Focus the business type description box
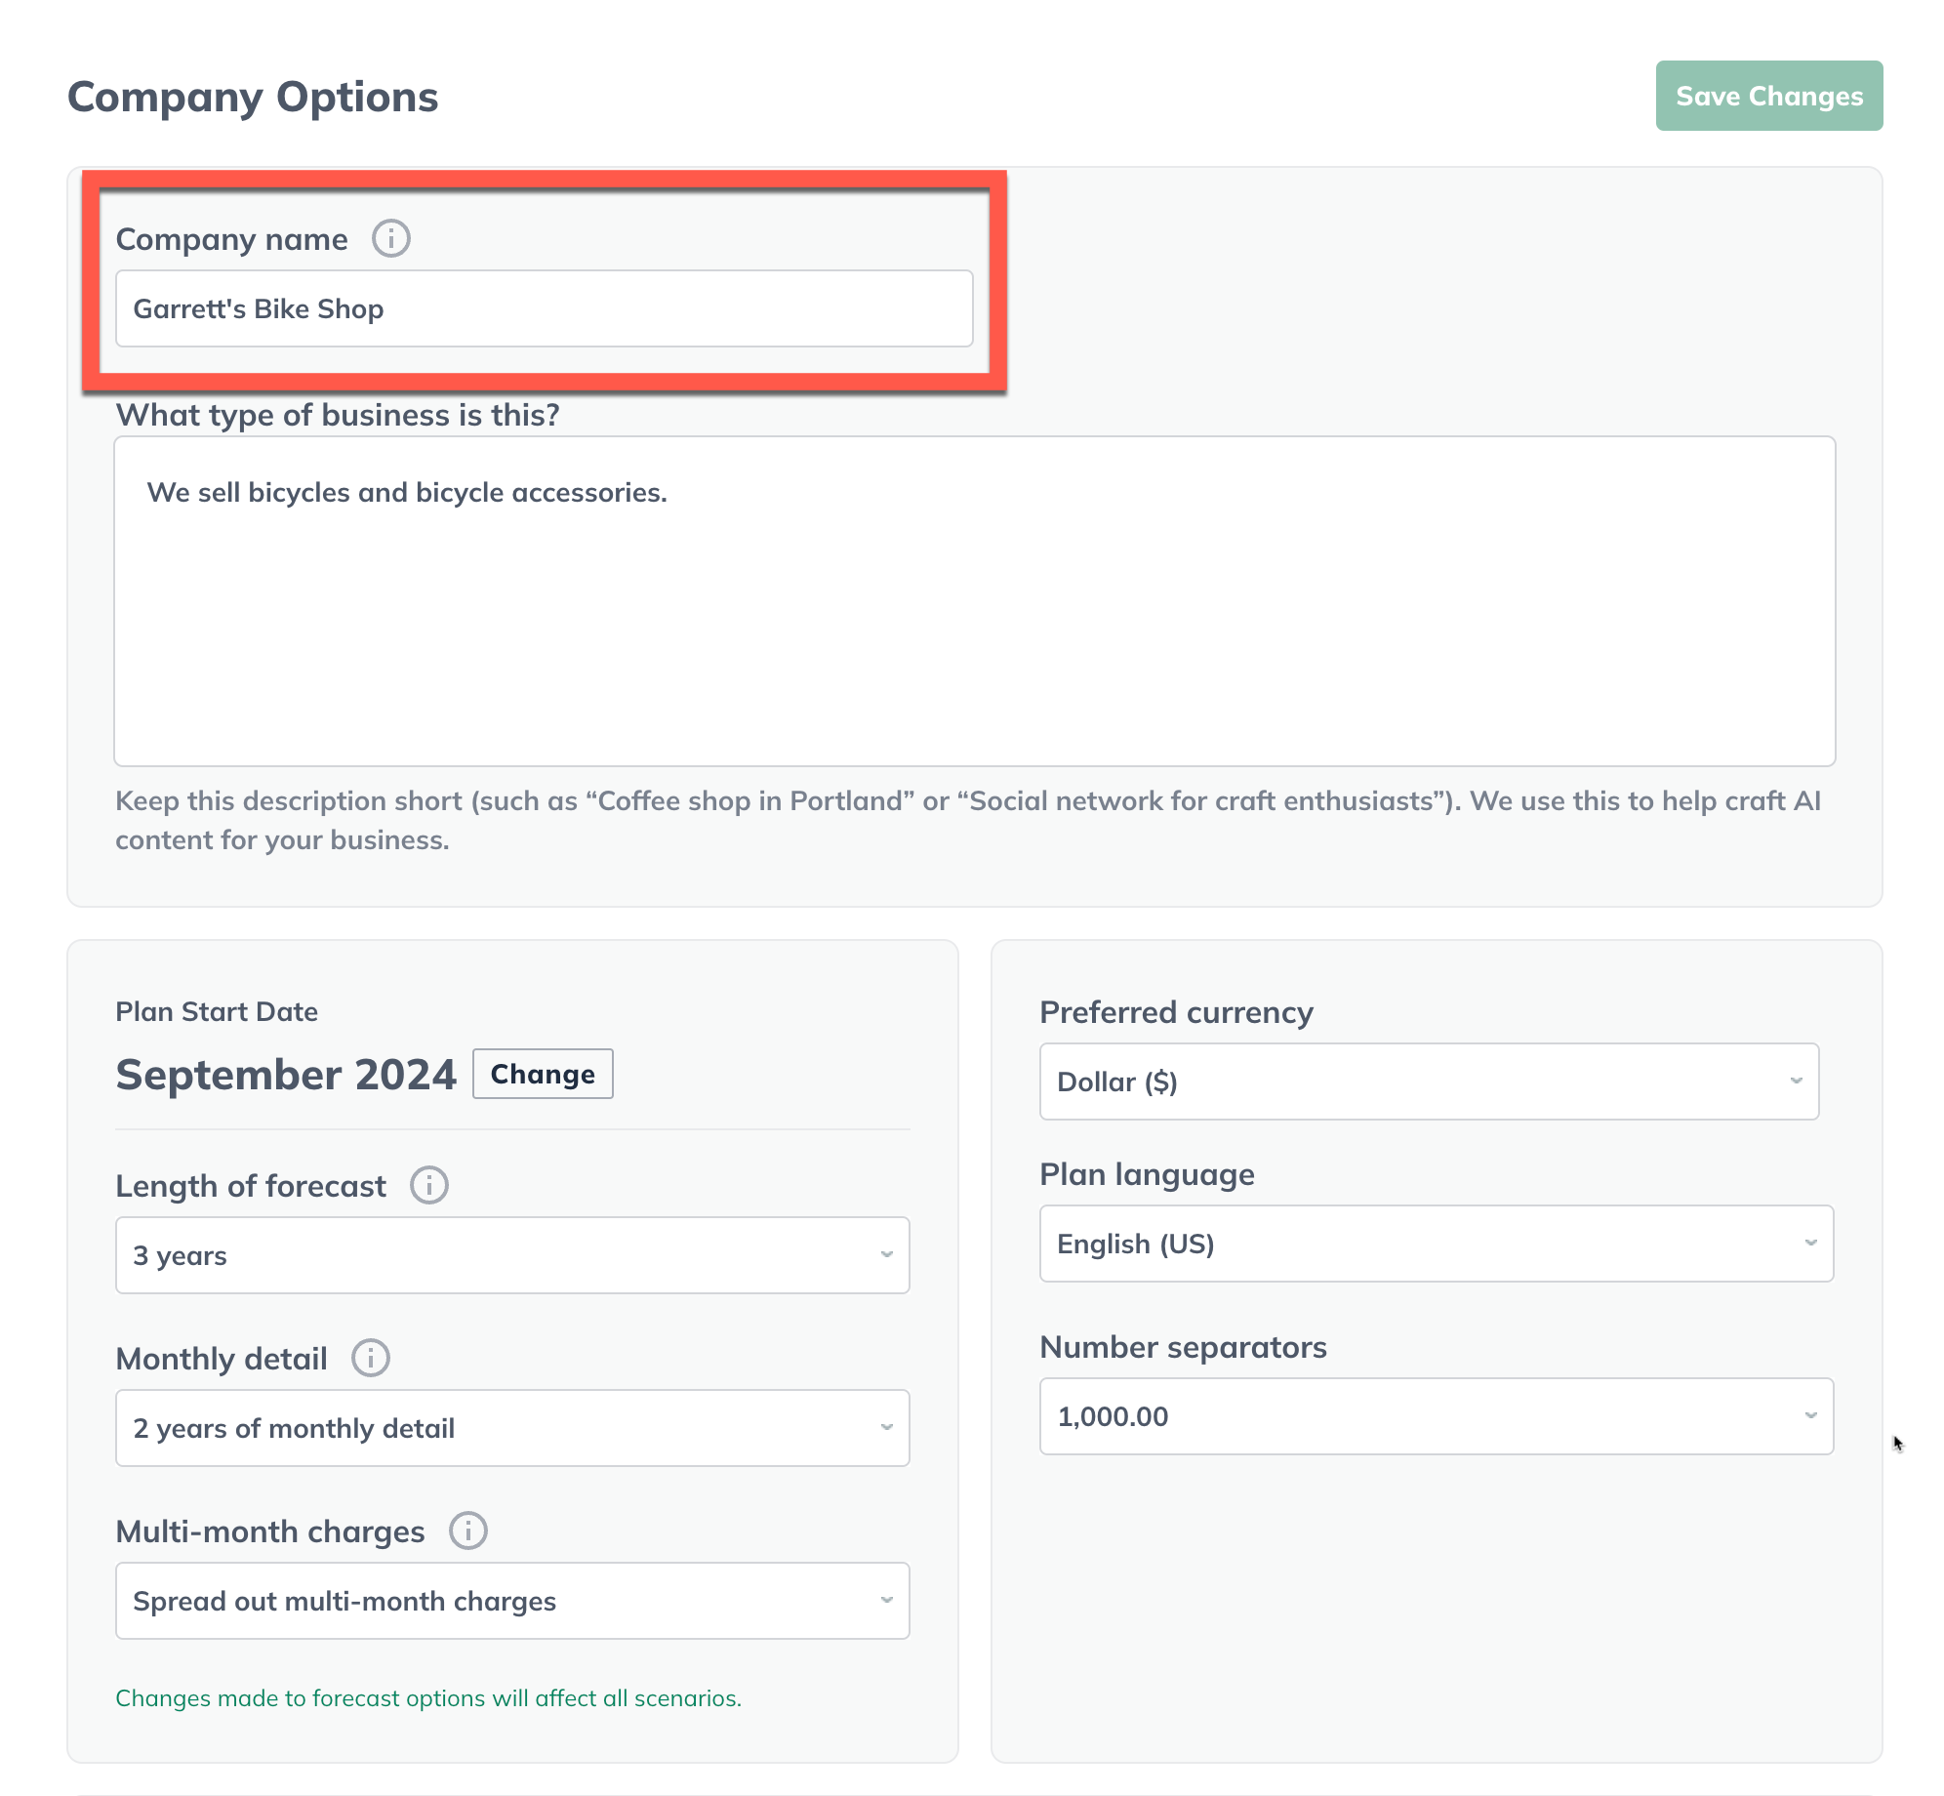 (x=974, y=600)
